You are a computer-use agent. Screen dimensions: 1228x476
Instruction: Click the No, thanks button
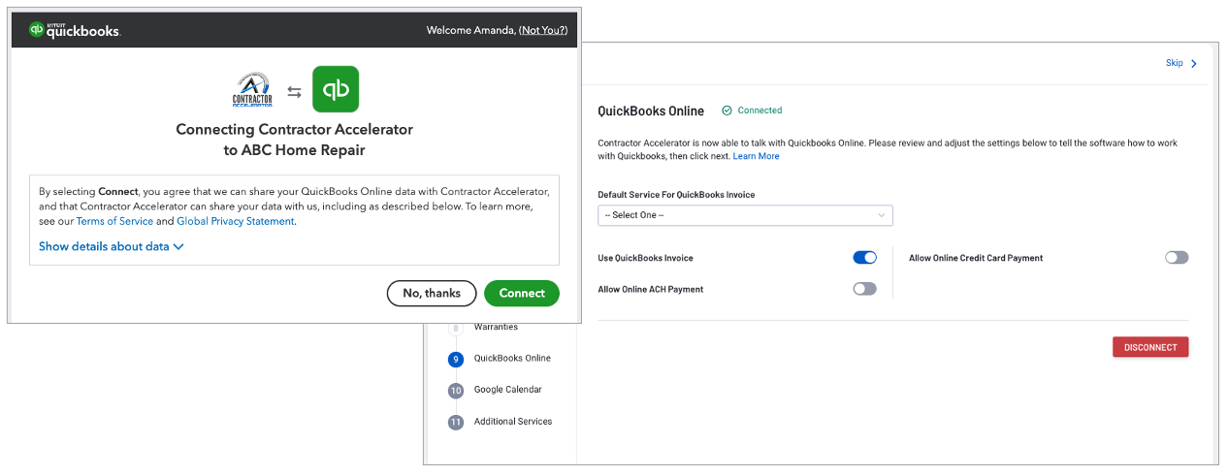tap(432, 293)
